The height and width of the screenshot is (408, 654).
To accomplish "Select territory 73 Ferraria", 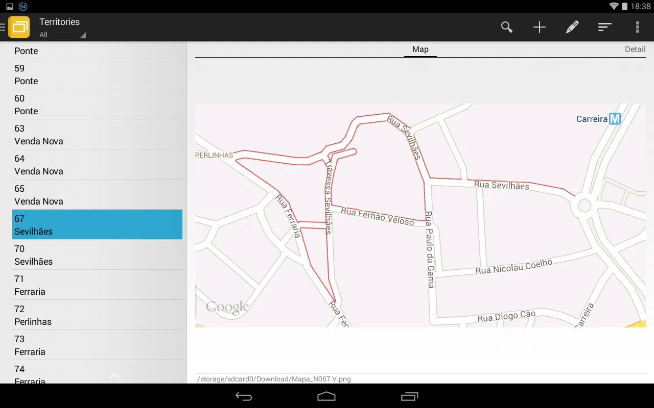I will pos(97,345).
